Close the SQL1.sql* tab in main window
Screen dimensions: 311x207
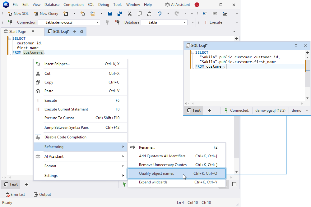click(82, 31)
